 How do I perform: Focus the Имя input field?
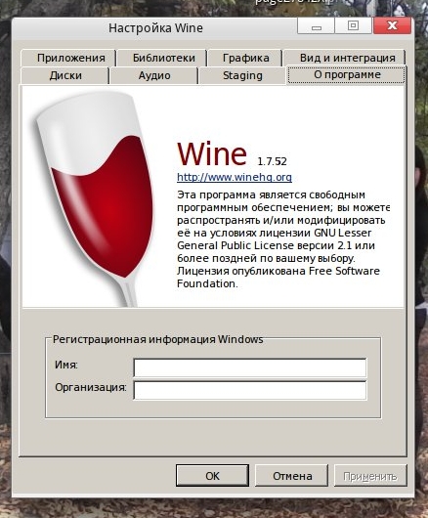[x=250, y=367]
